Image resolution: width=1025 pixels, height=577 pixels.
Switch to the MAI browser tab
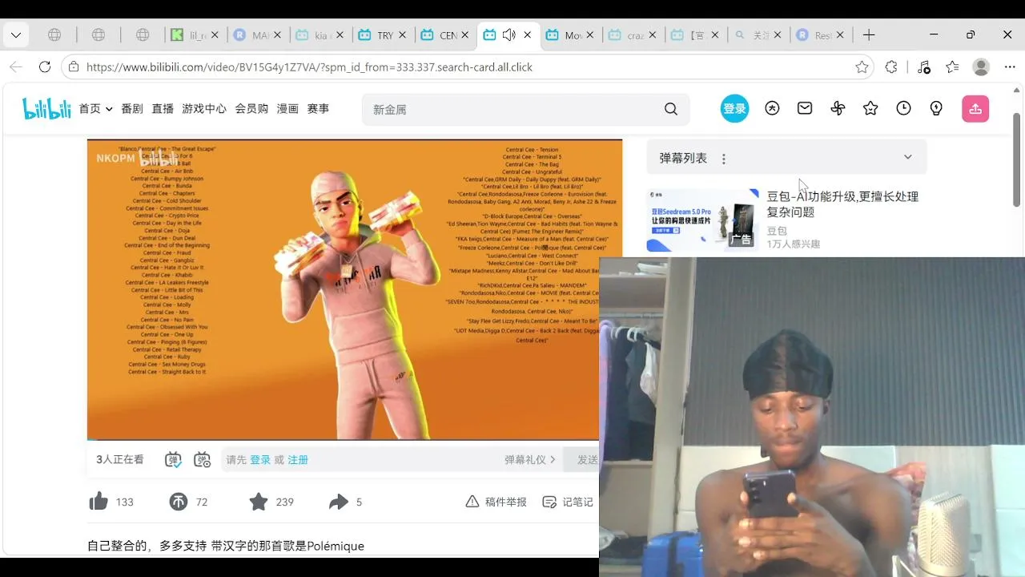click(257, 35)
